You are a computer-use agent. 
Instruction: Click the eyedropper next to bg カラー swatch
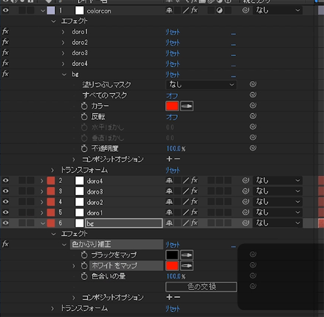186,106
